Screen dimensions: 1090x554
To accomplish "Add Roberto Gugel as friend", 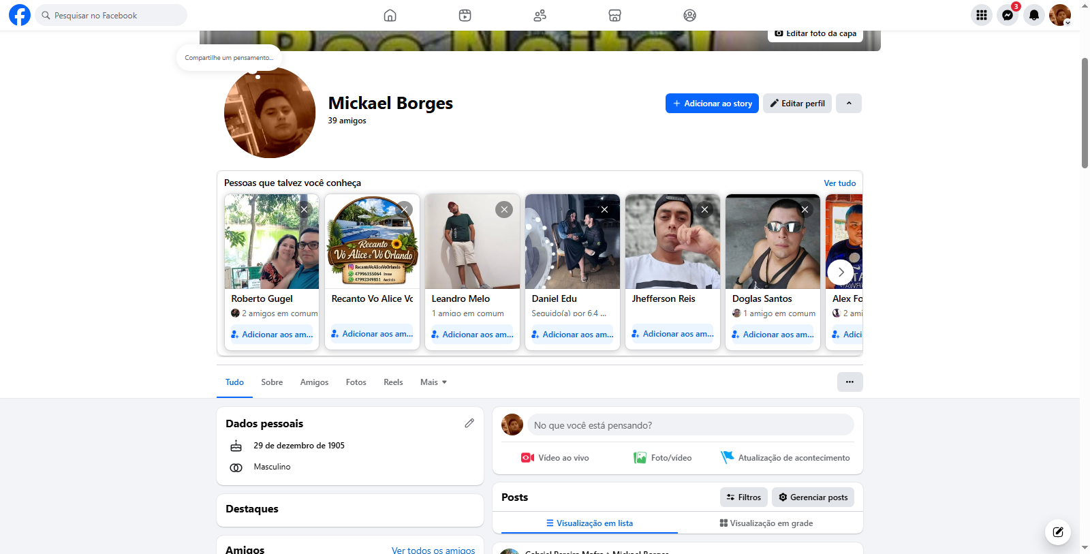I will [272, 335].
